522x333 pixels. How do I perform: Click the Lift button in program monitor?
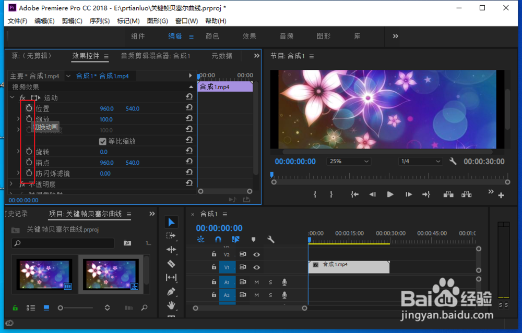[448, 194]
